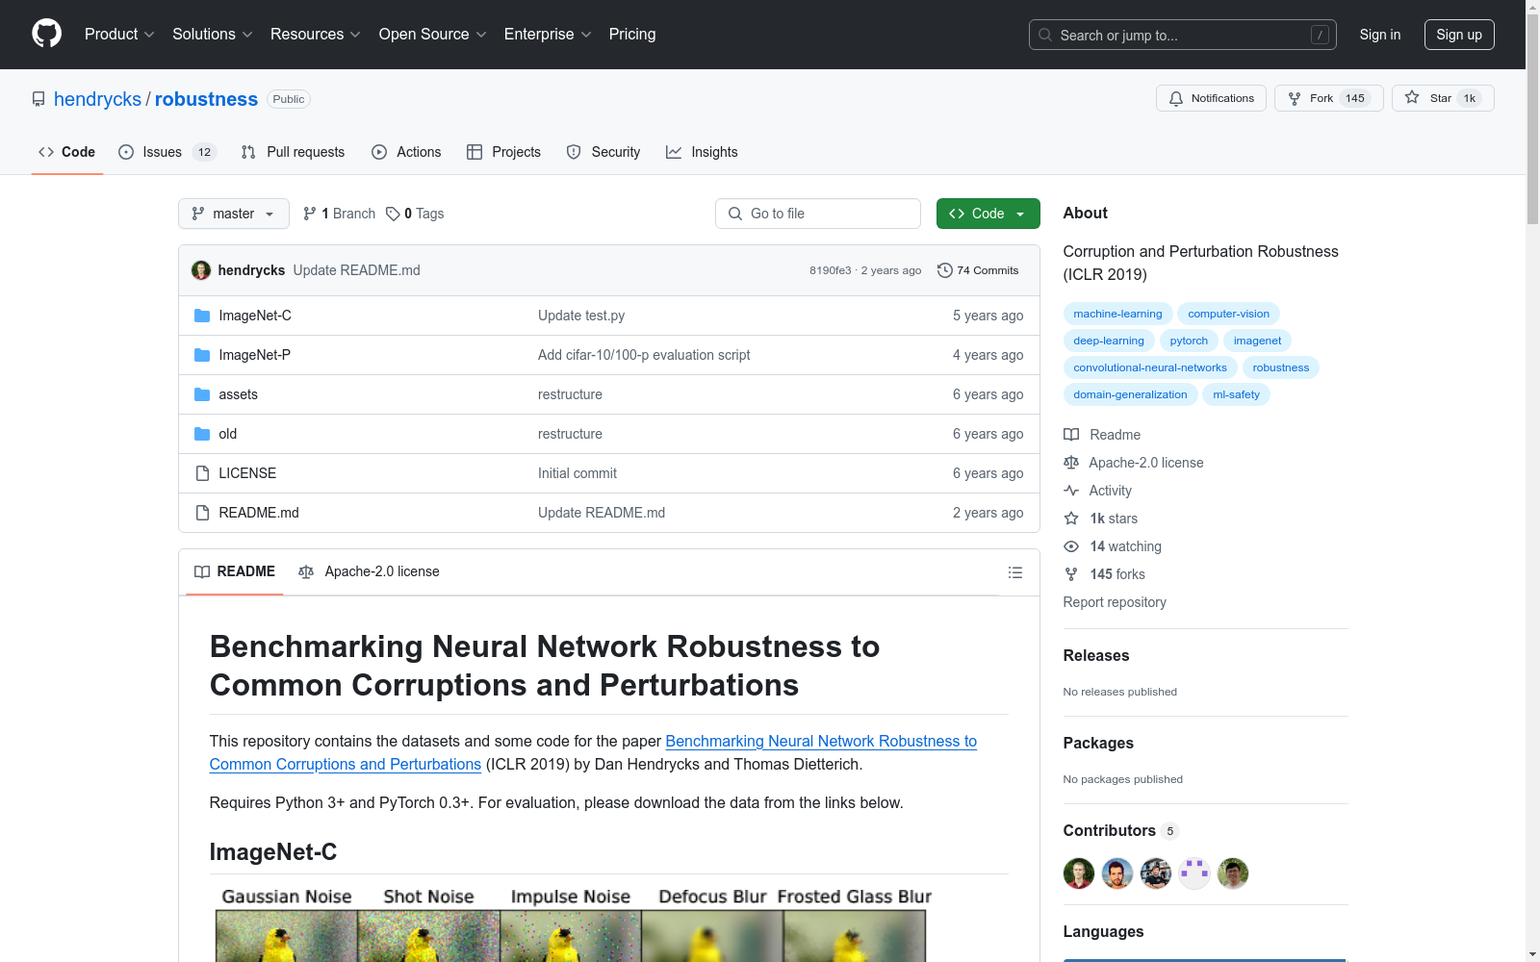Click the Star icon
Image resolution: width=1540 pixels, height=962 pixels.
pos(1412,97)
